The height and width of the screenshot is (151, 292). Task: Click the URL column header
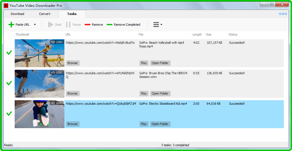(68, 34)
